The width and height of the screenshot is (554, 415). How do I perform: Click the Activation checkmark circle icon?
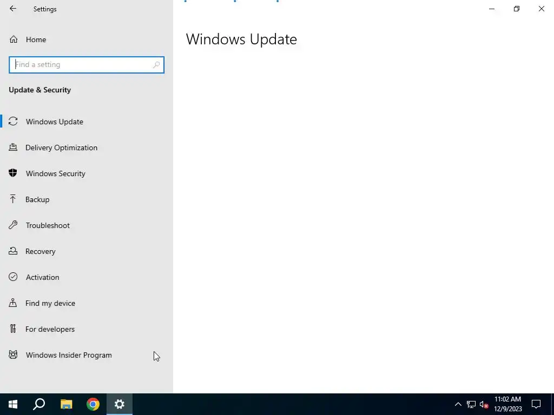click(x=13, y=277)
